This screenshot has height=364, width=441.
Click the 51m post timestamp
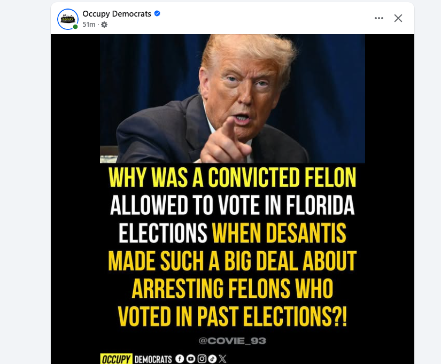[x=89, y=25]
